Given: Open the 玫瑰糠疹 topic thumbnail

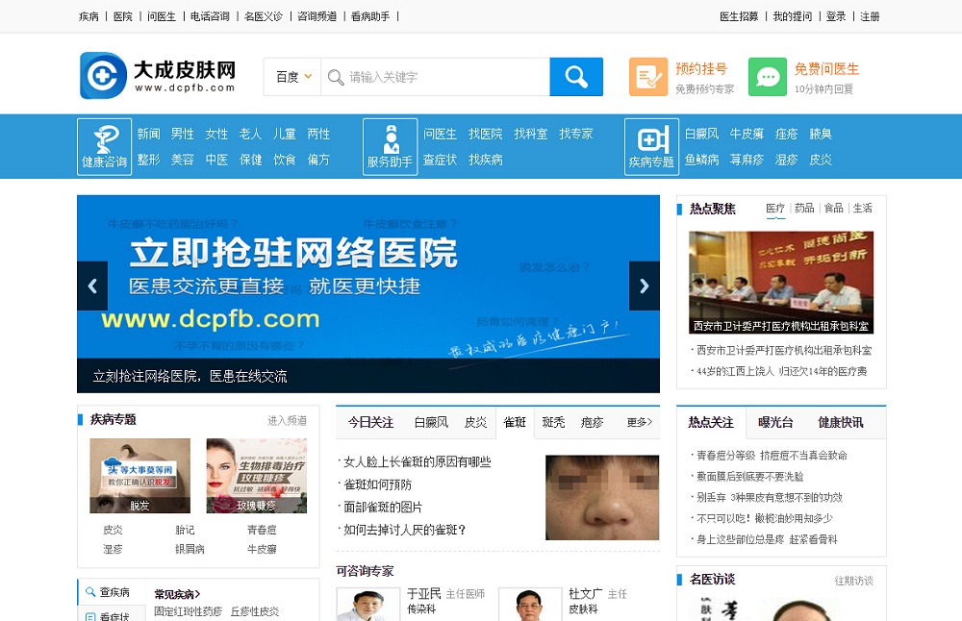Looking at the screenshot, I should click(x=257, y=476).
